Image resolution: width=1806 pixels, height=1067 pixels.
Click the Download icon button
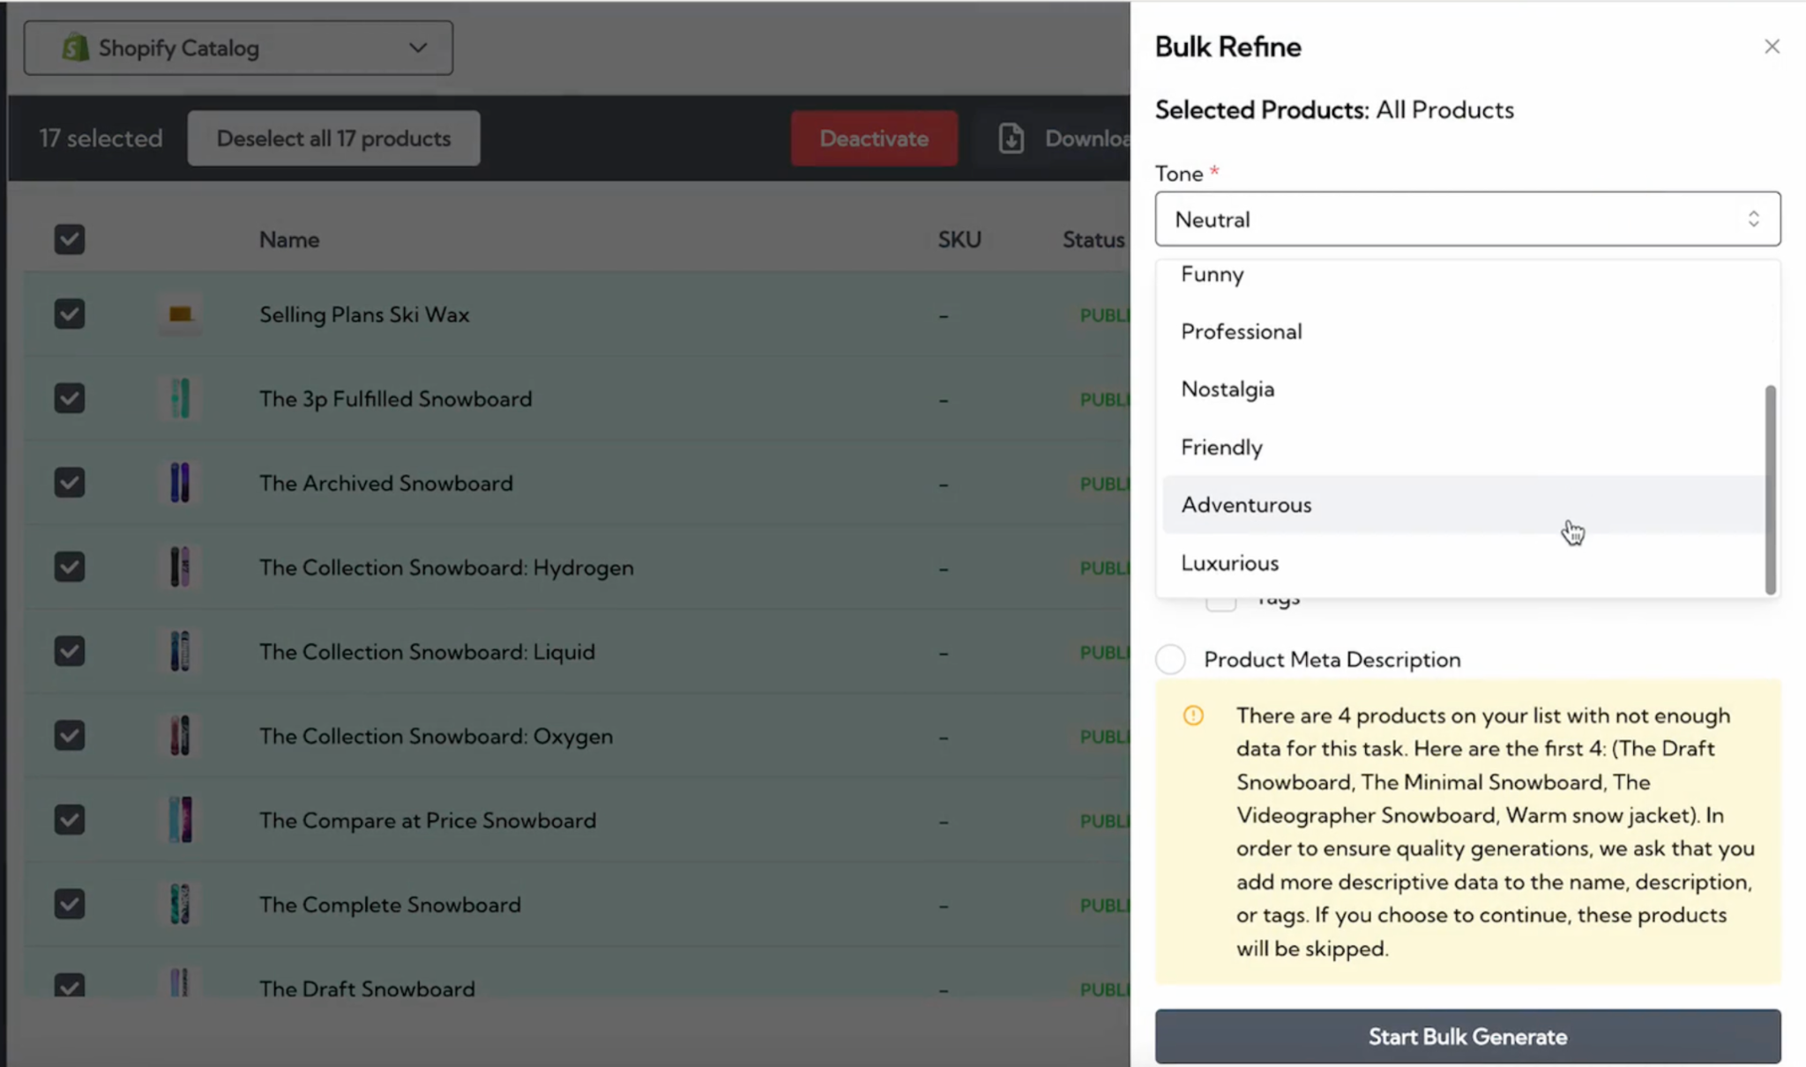1013,138
